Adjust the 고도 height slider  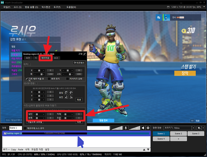(x=68, y=74)
